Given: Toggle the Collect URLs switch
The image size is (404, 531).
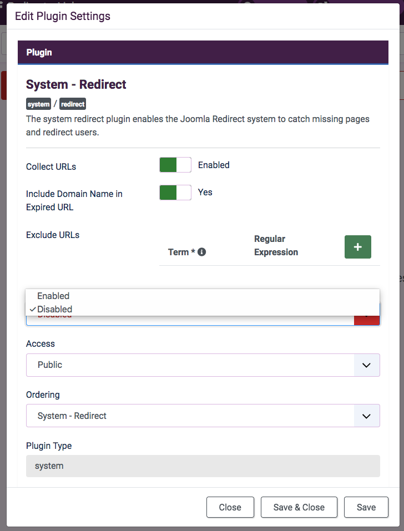Looking at the screenshot, I should (175, 165).
